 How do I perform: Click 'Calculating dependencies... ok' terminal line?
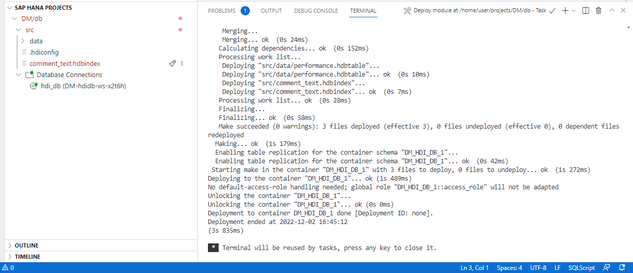coord(293,48)
